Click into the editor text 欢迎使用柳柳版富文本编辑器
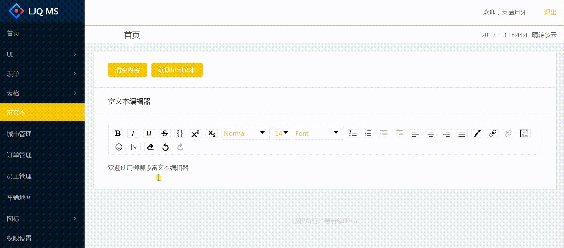Screen dimensions: 564x248 [148, 168]
